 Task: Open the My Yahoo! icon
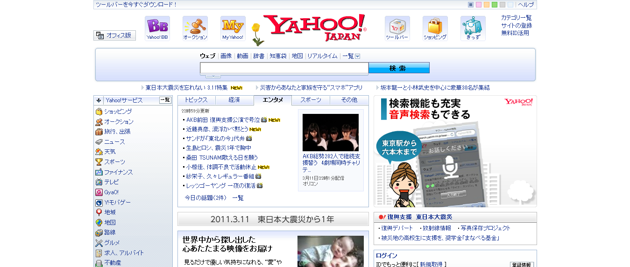click(x=233, y=28)
